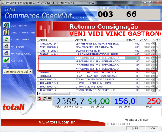Click the grid's vertical scrollbar down arrow
This screenshot has height=132, width=162.
[x=159, y=90]
